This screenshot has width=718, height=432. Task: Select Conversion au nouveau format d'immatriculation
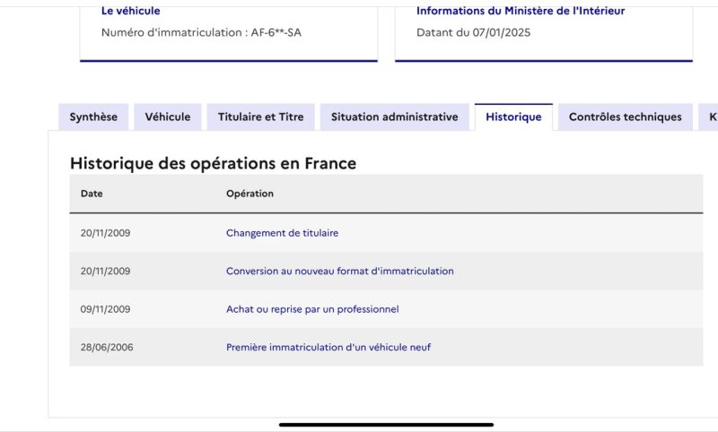339,271
